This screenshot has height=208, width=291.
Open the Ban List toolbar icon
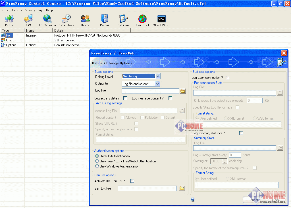coord(143,20)
